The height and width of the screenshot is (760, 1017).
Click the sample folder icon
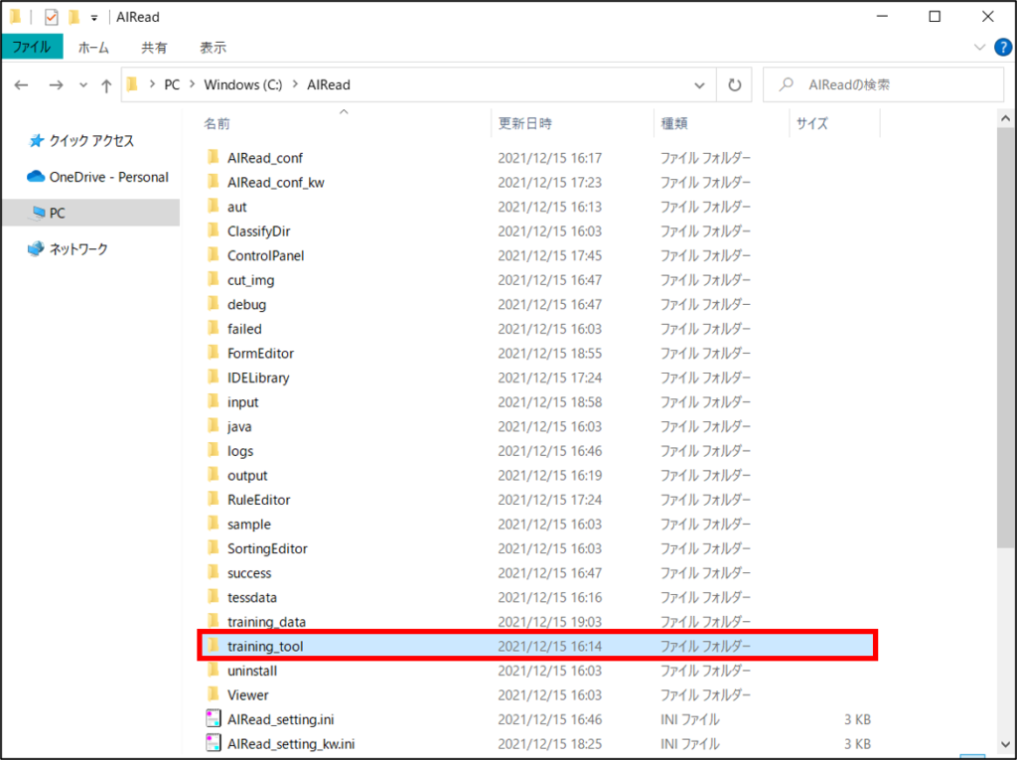[x=213, y=524]
